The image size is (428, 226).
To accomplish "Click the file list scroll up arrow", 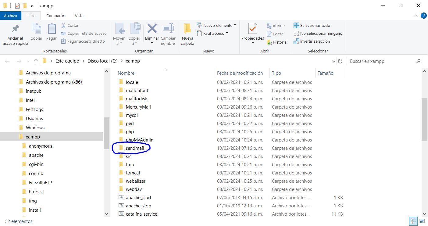I will point(425,71).
